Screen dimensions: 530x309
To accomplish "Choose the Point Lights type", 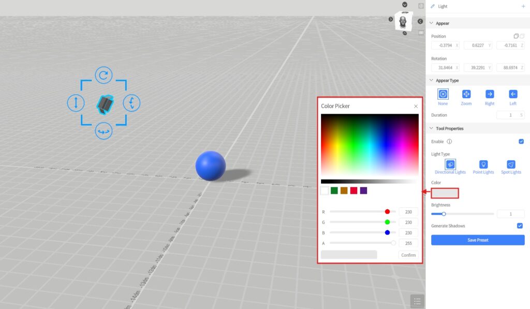I will coord(483,165).
